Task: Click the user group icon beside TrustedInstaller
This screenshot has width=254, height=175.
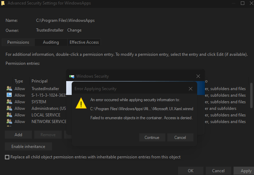Action: coord(9,88)
